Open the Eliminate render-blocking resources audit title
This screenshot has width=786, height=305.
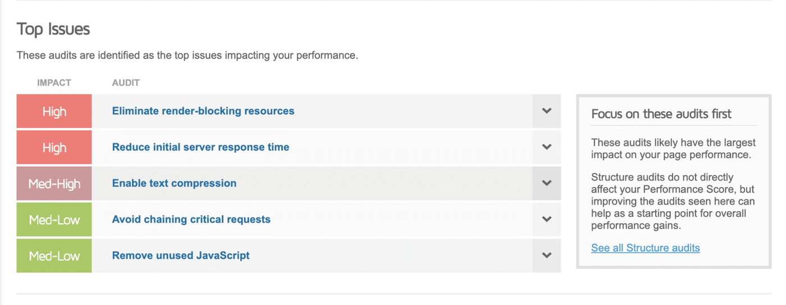pos(203,111)
